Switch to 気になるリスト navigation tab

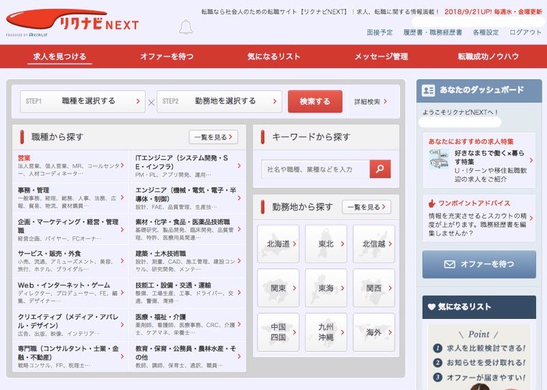point(274,57)
